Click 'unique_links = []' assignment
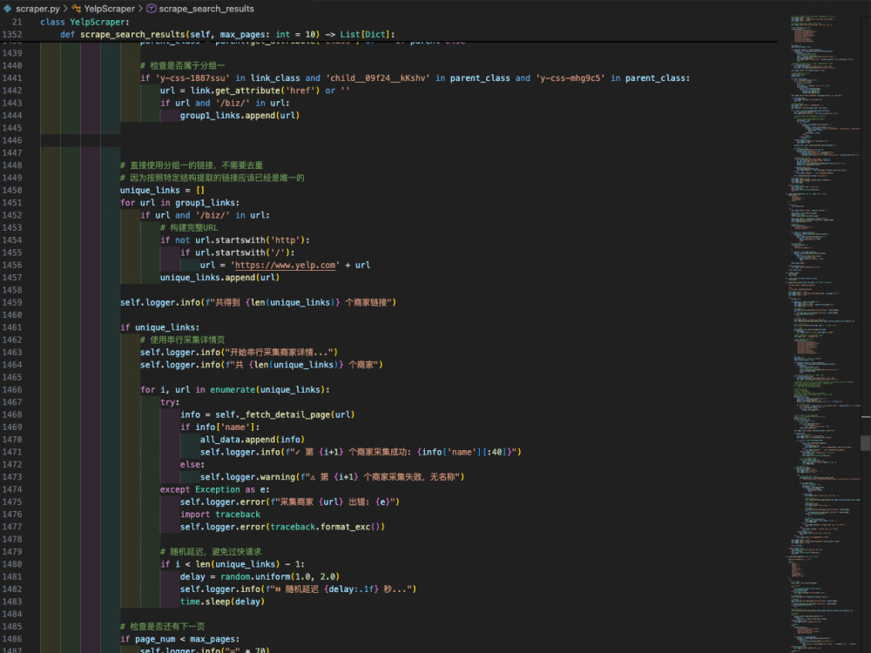Viewport: 871px width, 653px height. coord(162,190)
